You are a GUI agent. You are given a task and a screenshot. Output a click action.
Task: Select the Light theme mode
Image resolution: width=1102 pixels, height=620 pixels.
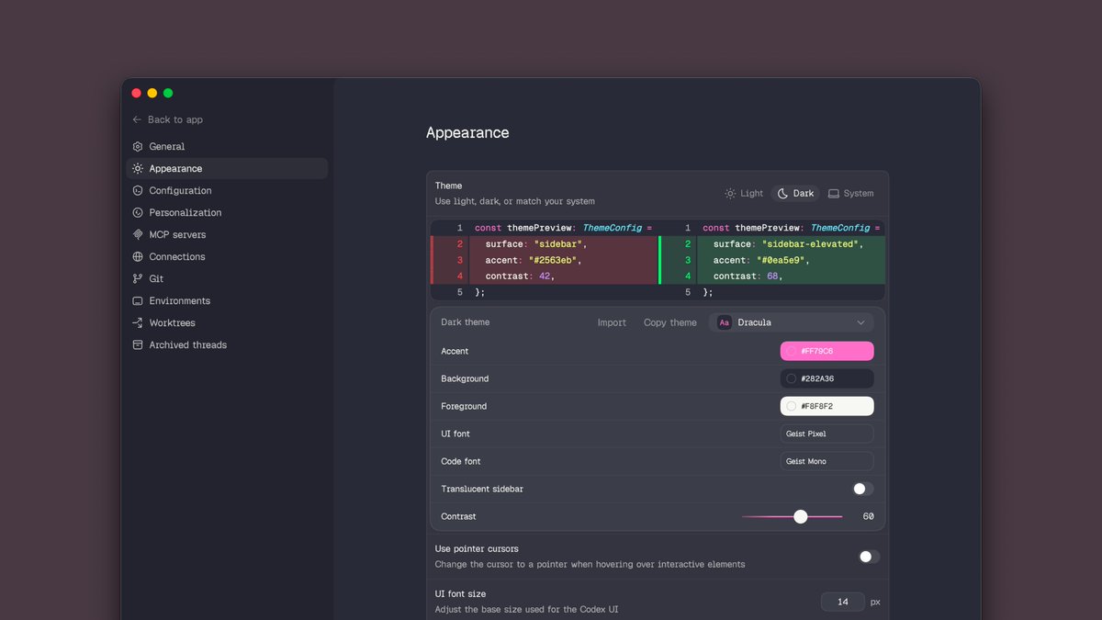click(744, 194)
